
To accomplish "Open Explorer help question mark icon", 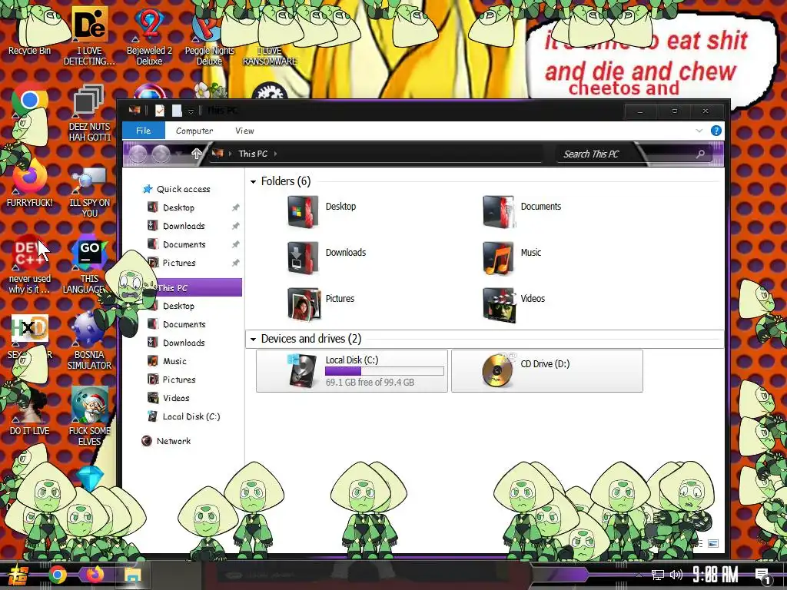I will coord(716,131).
